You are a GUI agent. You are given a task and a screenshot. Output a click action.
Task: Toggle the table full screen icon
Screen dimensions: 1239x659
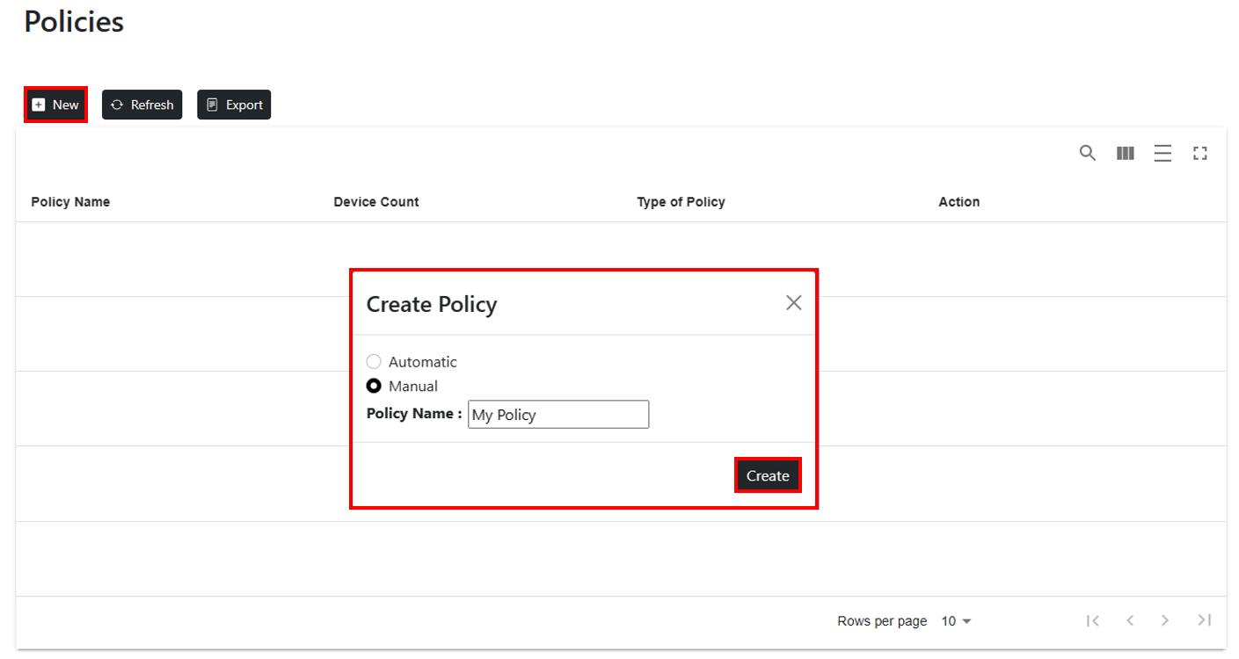point(1200,154)
